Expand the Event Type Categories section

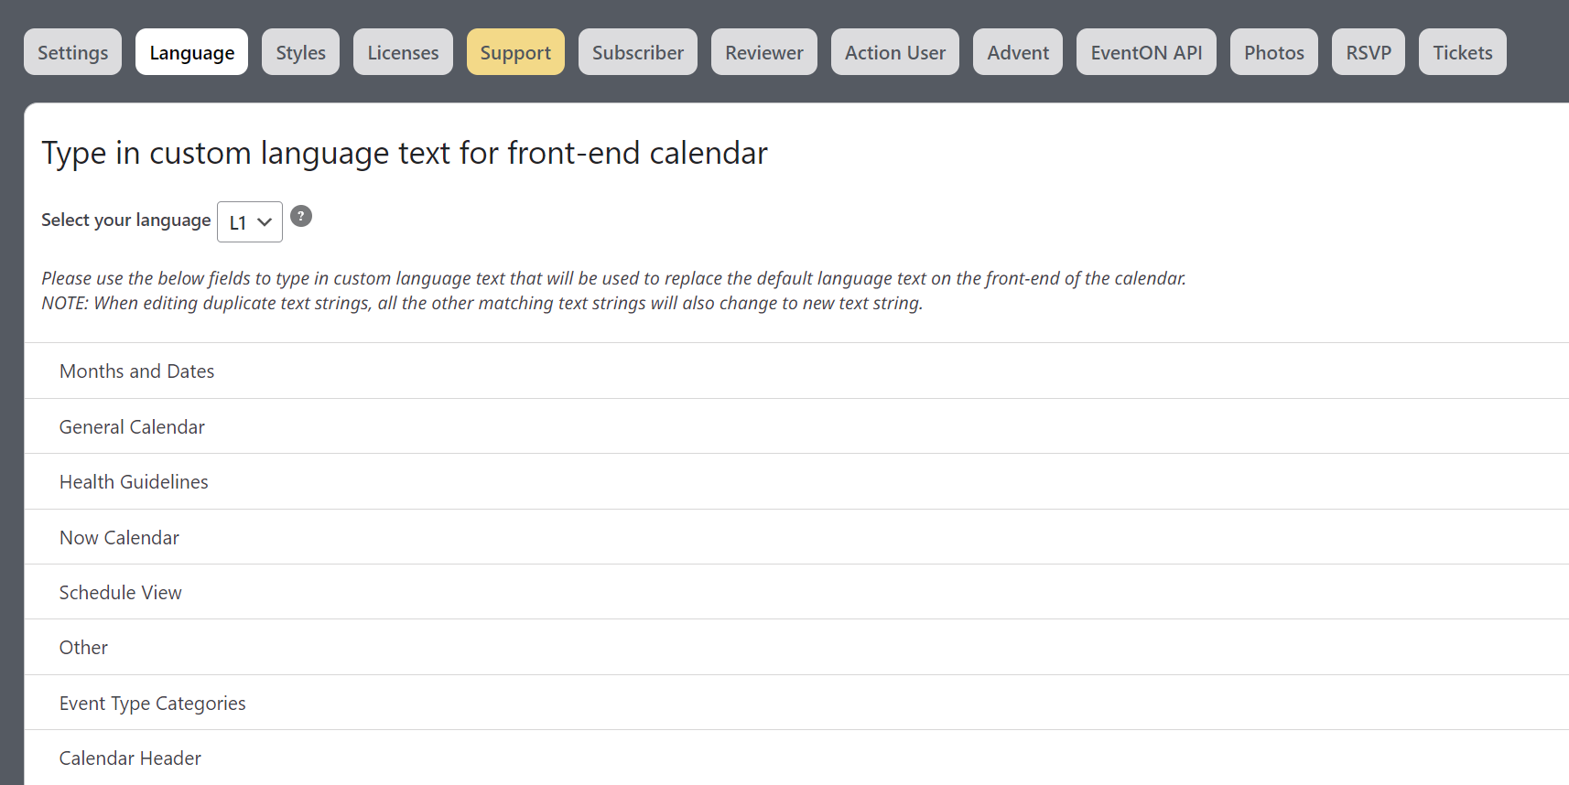[796, 703]
